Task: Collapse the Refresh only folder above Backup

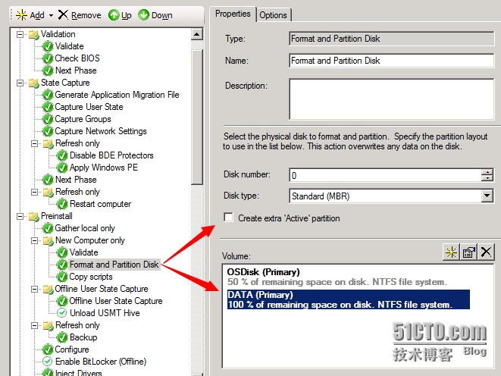Action: coord(35,325)
